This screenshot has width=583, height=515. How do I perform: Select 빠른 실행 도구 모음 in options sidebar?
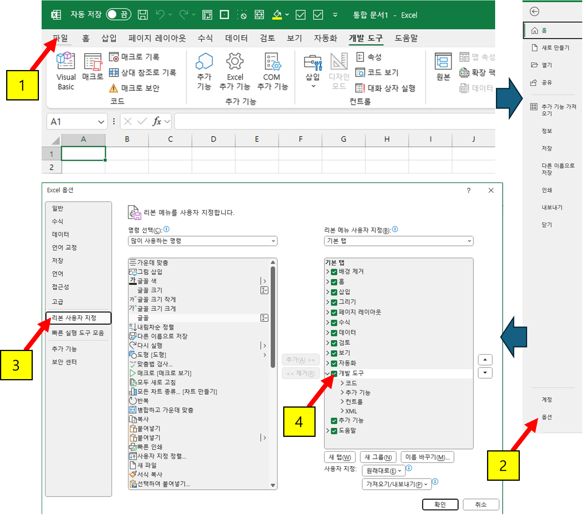[79, 333]
